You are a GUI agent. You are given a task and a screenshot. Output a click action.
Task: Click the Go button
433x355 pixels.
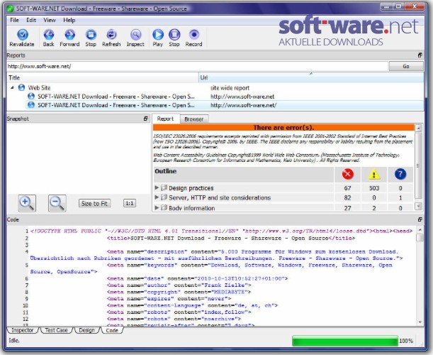(x=406, y=66)
